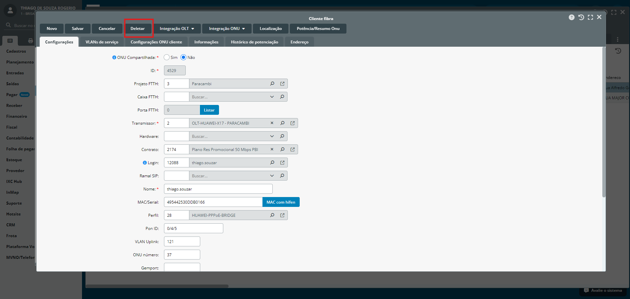The height and width of the screenshot is (299, 630).
Task: Open the history clock icon in dialog header
Action: click(x=581, y=17)
